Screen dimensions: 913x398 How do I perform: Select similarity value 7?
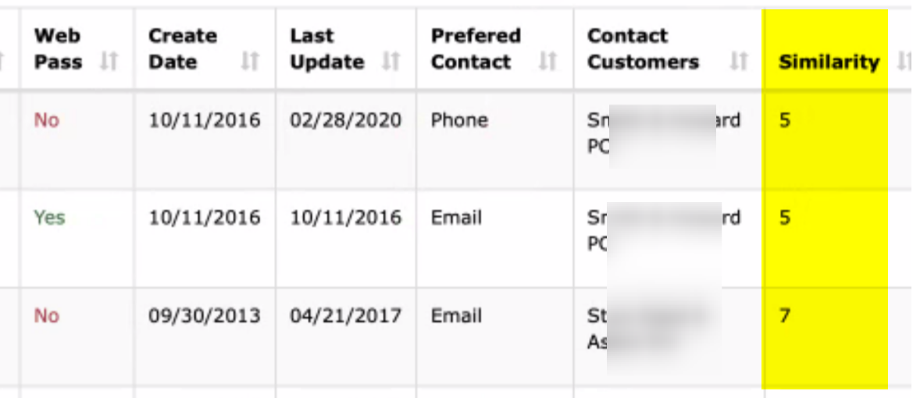(784, 316)
